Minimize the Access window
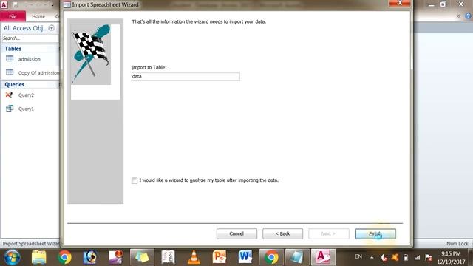The image size is (473, 266). pyautogui.click(x=432, y=4)
